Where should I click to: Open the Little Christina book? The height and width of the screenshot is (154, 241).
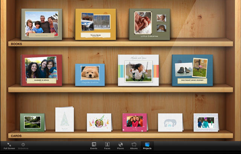point(149,24)
